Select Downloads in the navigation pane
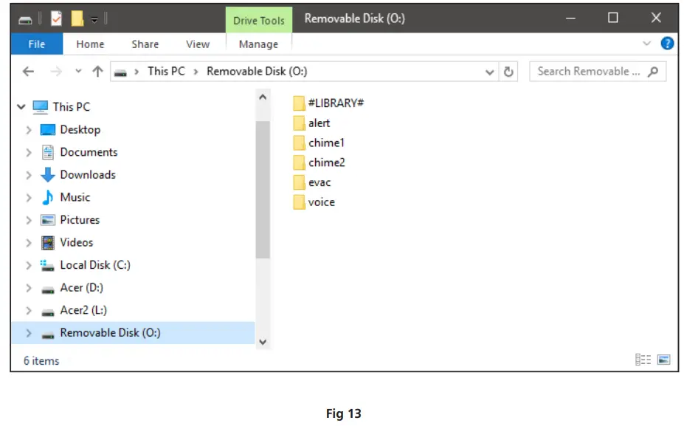The image size is (684, 426). click(x=88, y=174)
